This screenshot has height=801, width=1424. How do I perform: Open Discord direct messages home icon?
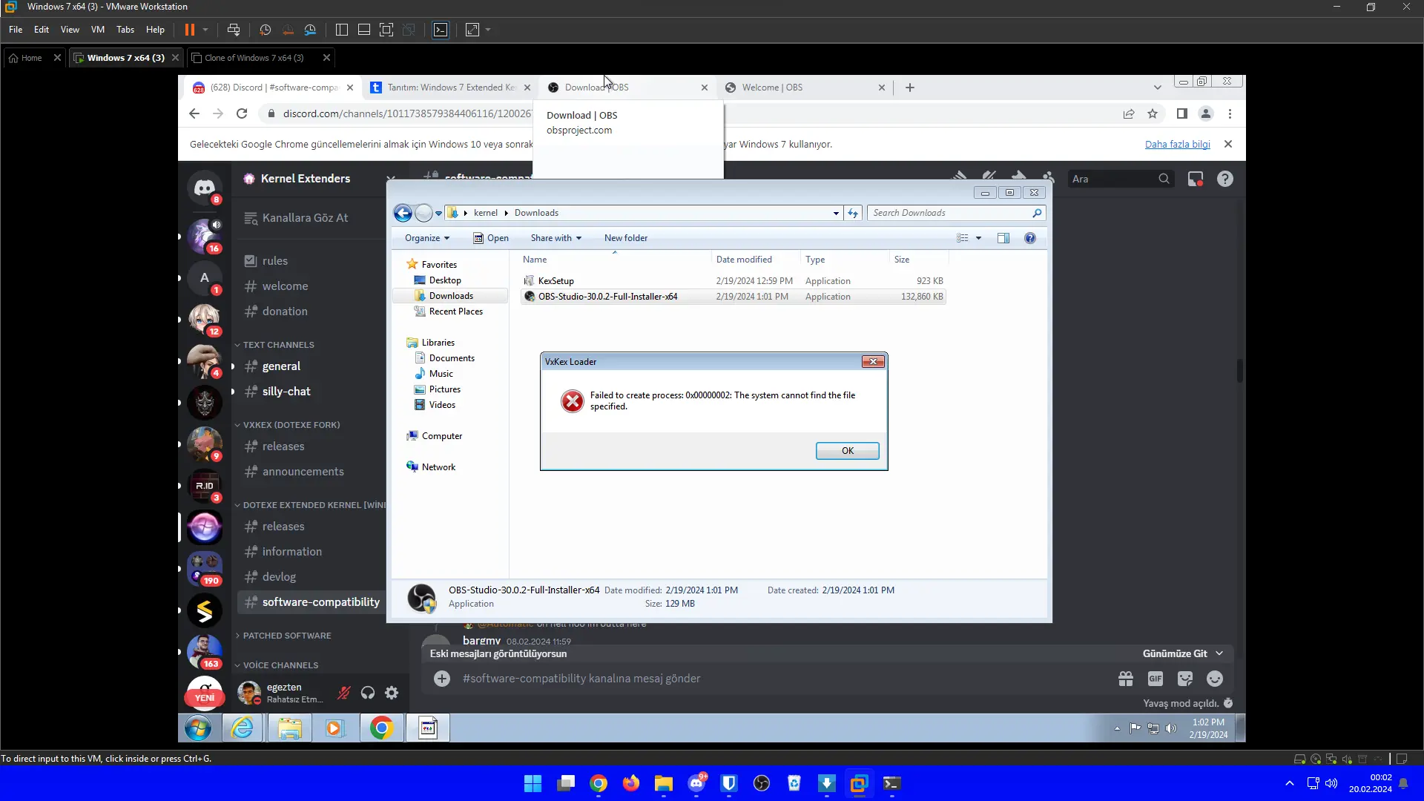(204, 188)
